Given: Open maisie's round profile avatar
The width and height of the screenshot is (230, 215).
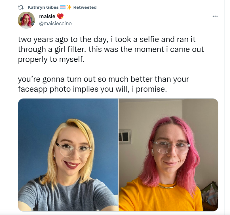Looking at the screenshot, I should tap(26, 20).
